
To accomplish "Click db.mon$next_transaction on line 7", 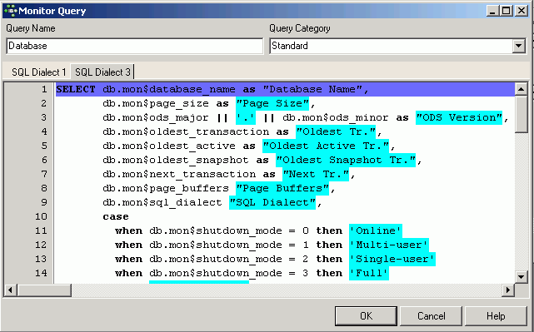I will pos(179,174).
